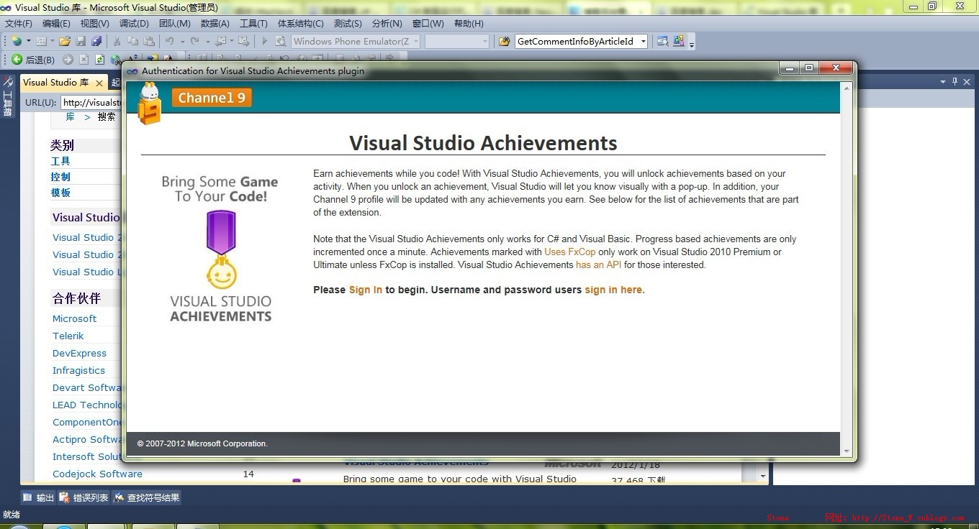Open the Windows Phone Emulator configuration dropdown
The height and width of the screenshot is (529, 979).
[418, 41]
